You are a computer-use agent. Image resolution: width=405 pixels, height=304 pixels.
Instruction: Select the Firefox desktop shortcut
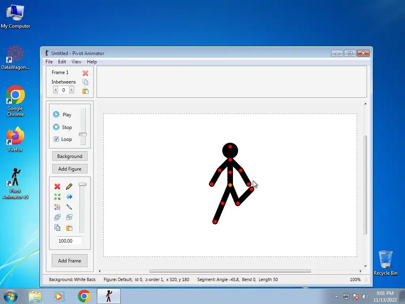click(15, 139)
